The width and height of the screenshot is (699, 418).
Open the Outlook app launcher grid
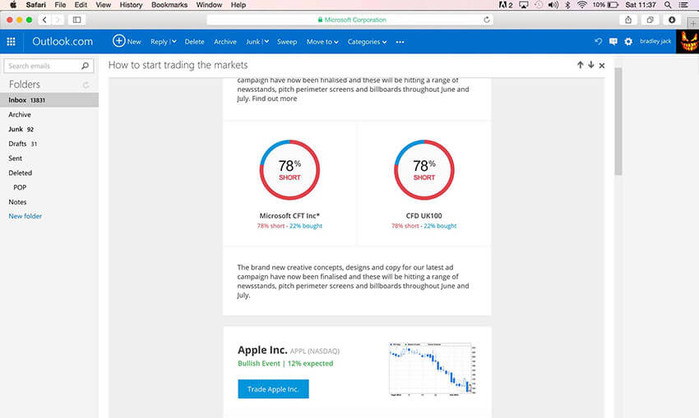12,42
